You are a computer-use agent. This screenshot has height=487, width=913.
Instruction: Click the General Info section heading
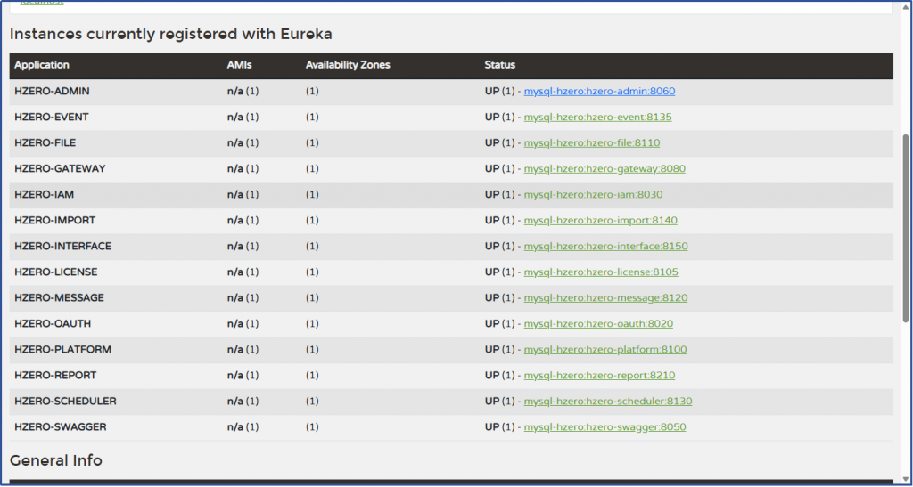56,460
